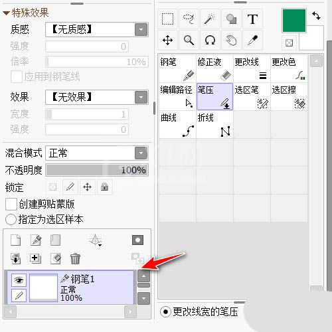
Task: Select the zoom magnifier tool
Action: click(x=189, y=41)
